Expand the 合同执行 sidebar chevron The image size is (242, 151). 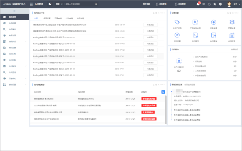[x=26, y=42]
